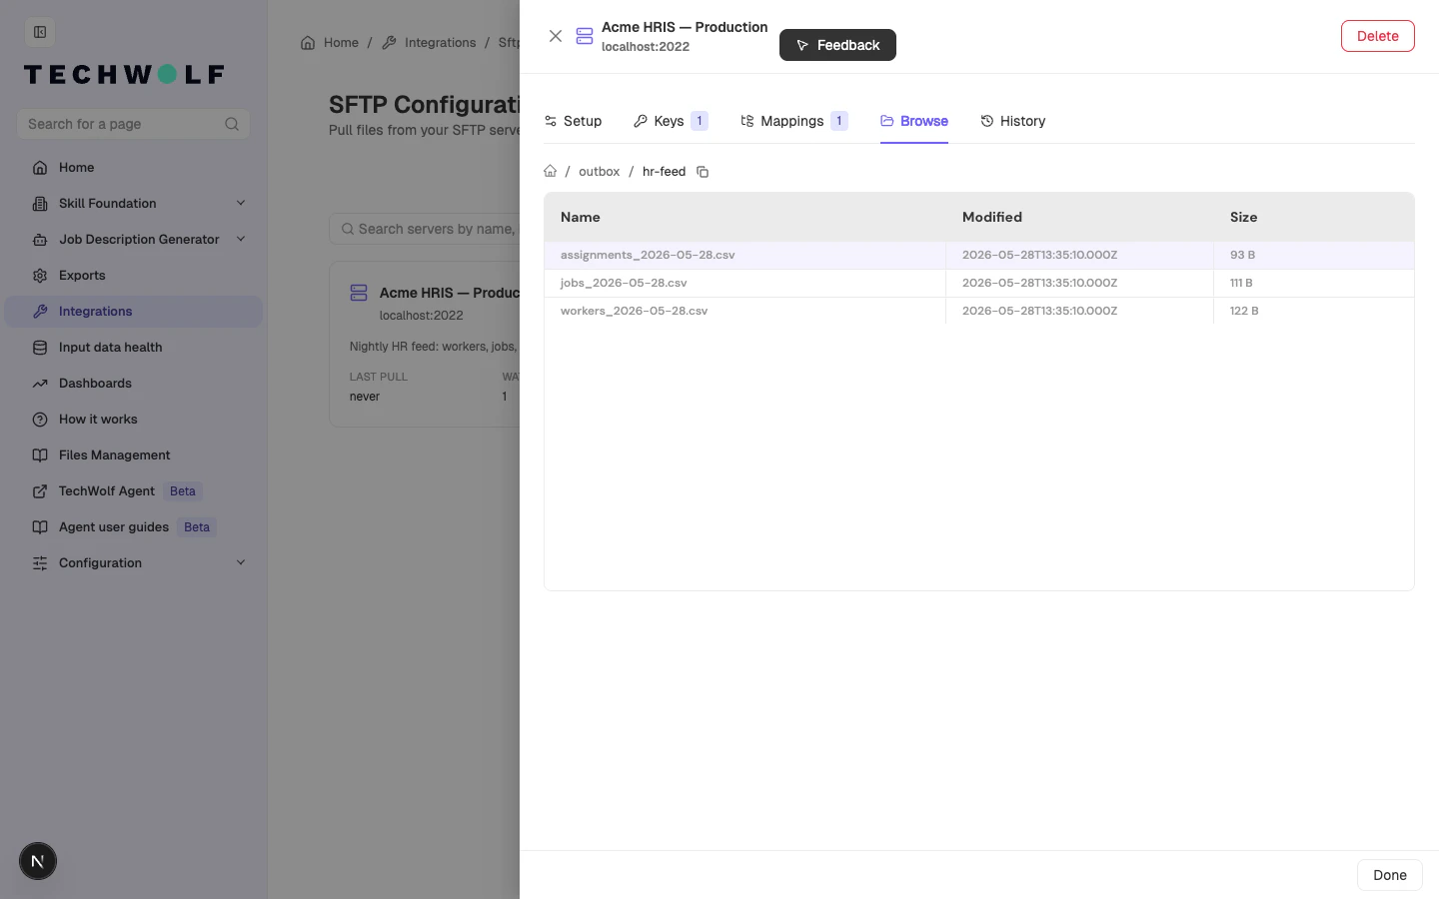1439x899 pixels.
Task: Click the Home breadcrumb link
Action: coord(330,43)
